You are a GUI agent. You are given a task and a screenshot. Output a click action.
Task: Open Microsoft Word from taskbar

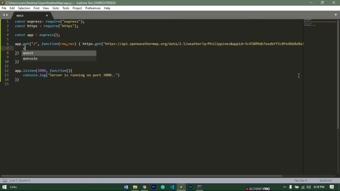[126, 187]
